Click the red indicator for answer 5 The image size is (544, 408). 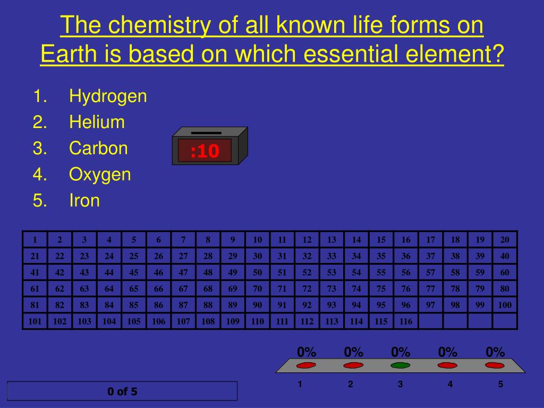[x=495, y=365]
